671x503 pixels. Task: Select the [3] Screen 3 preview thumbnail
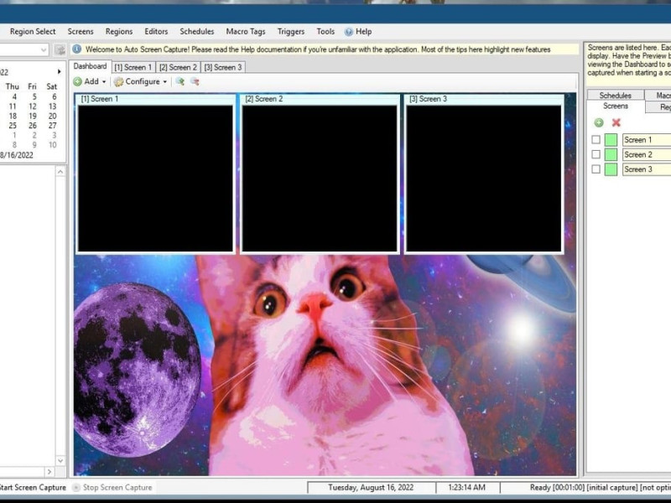point(484,179)
